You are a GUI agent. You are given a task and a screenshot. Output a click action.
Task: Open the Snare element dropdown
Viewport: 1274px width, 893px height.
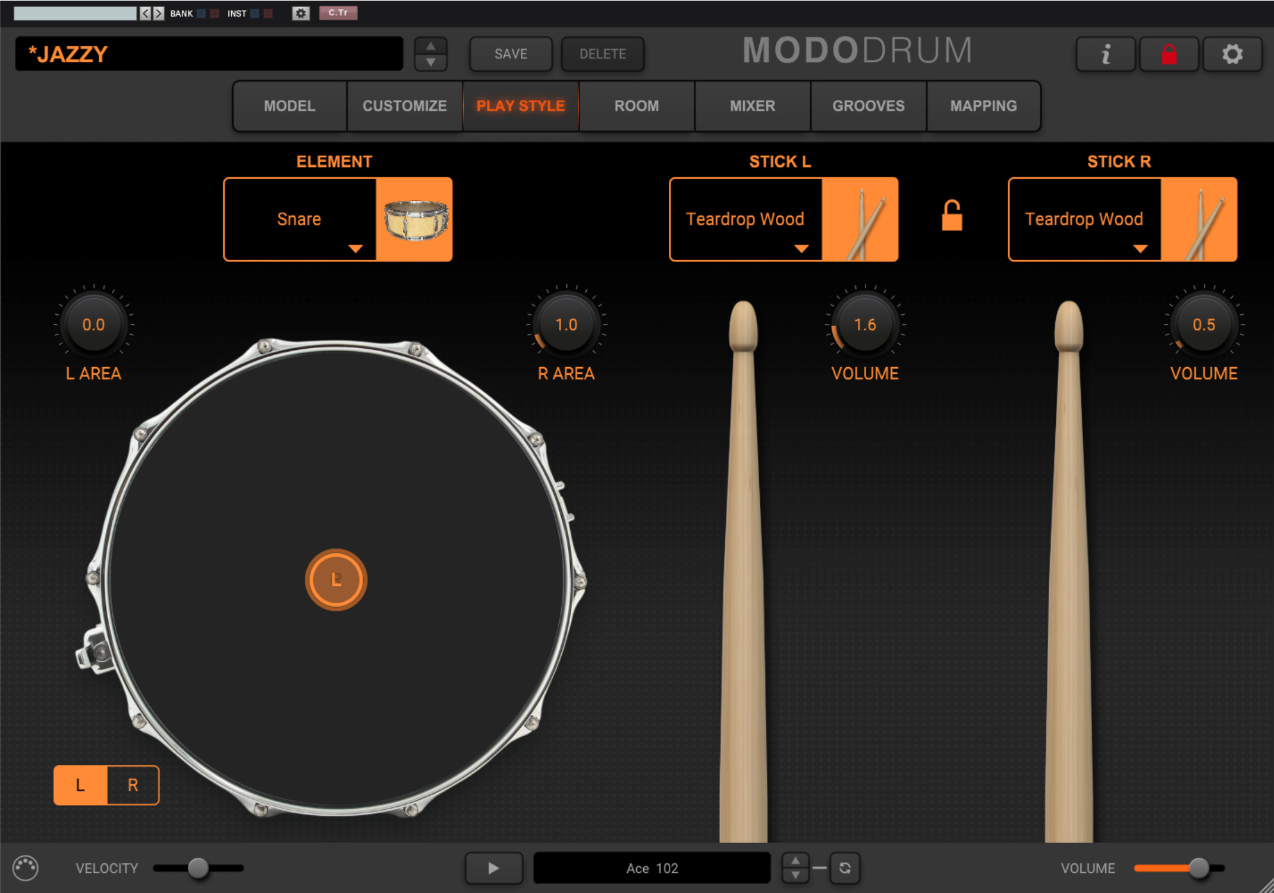coord(300,219)
